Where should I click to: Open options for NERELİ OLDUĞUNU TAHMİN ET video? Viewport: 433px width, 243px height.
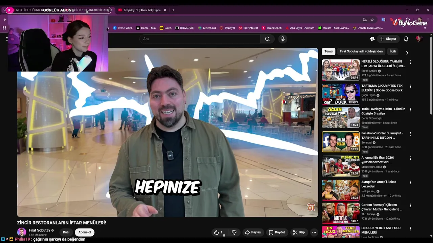click(x=411, y=62)
